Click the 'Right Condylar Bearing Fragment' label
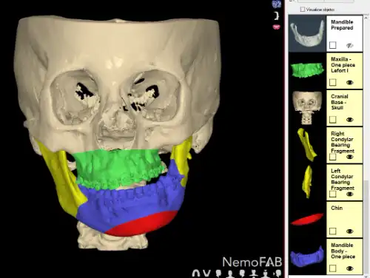370x278 pixels. tap(343, 142)
